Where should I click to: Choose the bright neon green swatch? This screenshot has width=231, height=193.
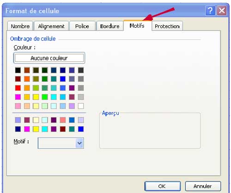(x=45, y=97)
